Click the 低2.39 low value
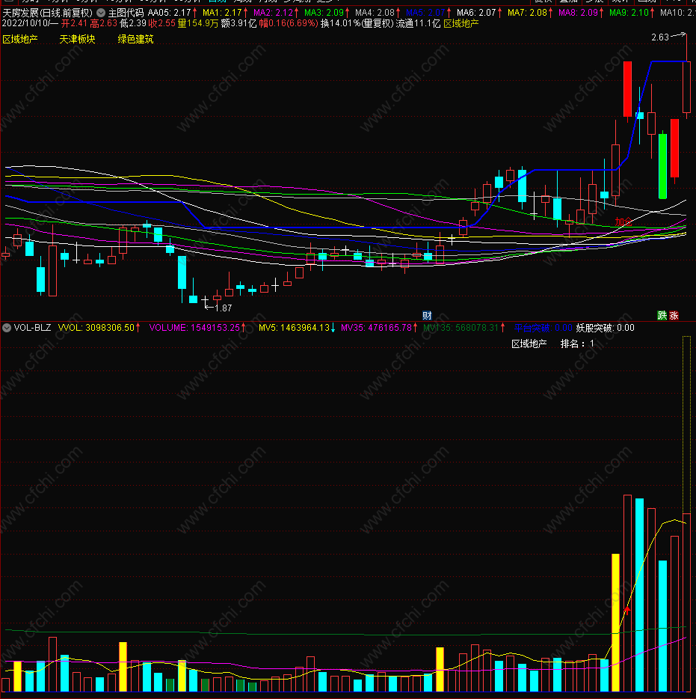 tap(133, 24)
